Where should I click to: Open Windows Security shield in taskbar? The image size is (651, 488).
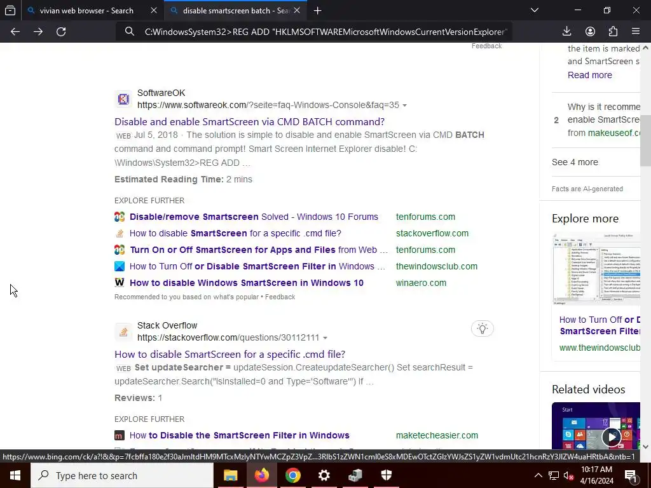point(387,475)
